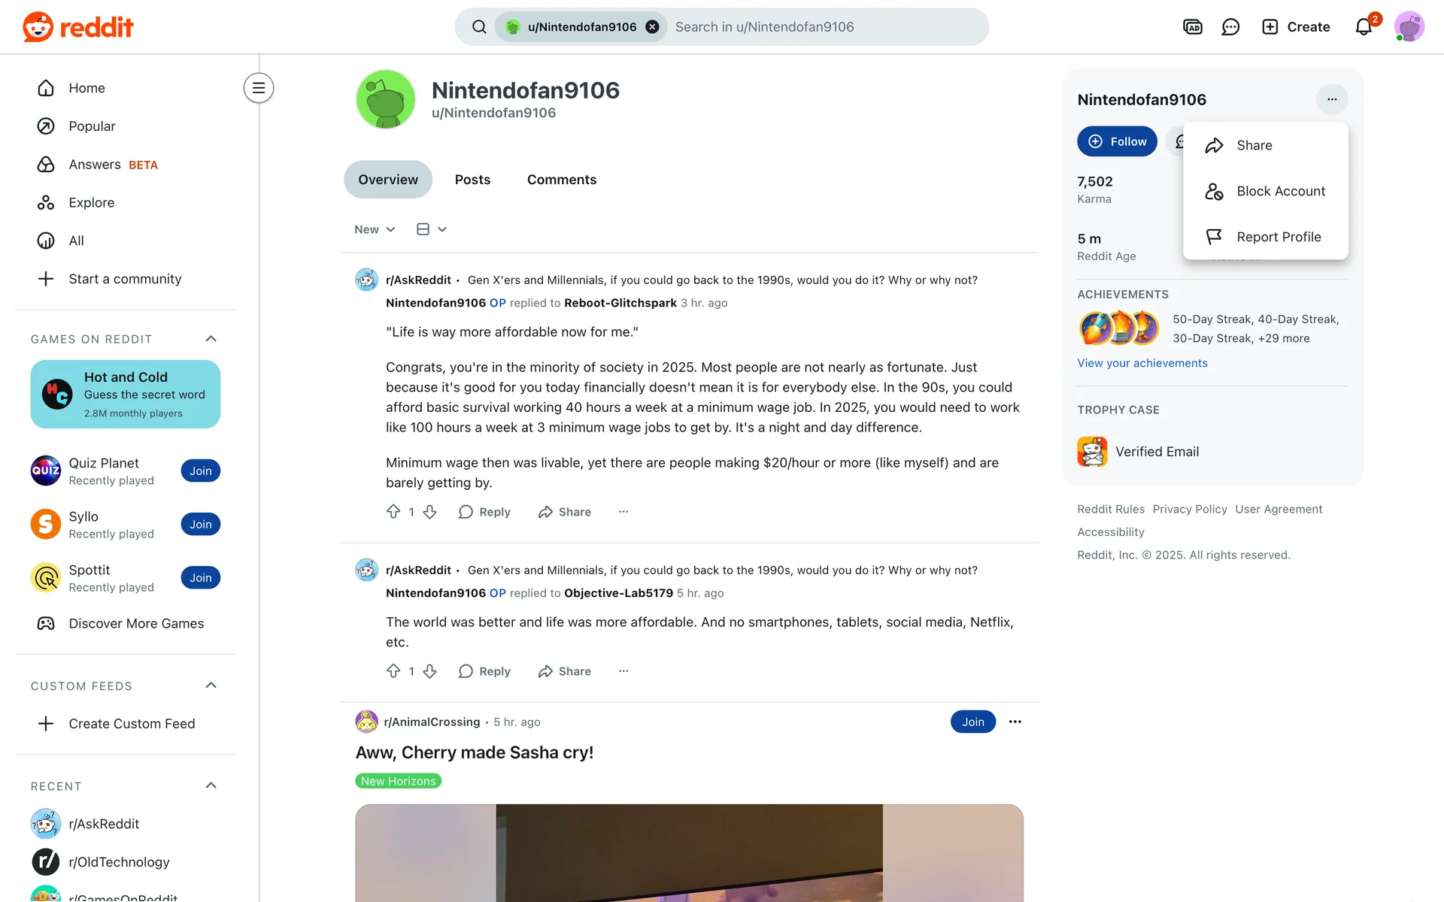The height and width of the screenshot is (902, 1444).
Task: Change the card view layout dropdown
Action: tap(432, 229)
